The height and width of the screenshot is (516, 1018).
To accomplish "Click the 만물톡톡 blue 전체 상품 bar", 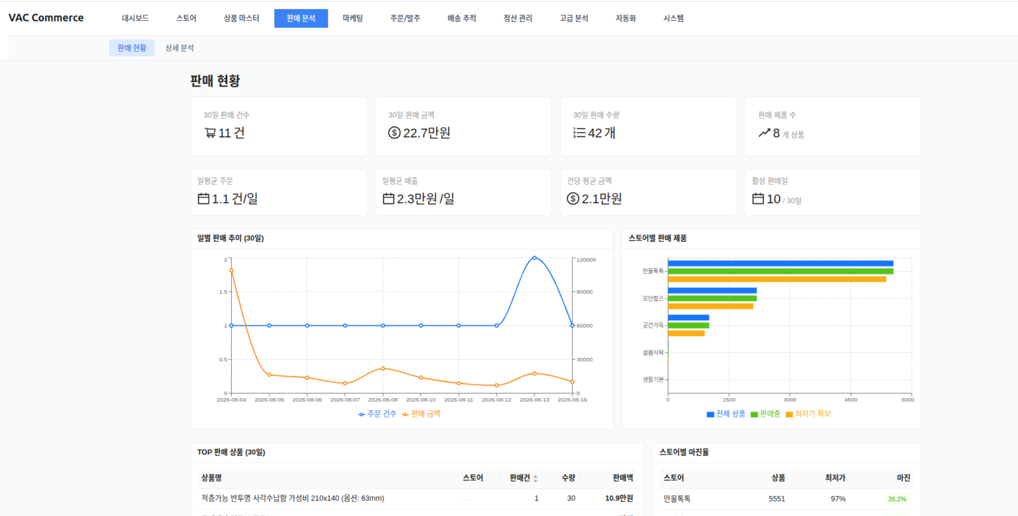I will (x=780, y=264).
